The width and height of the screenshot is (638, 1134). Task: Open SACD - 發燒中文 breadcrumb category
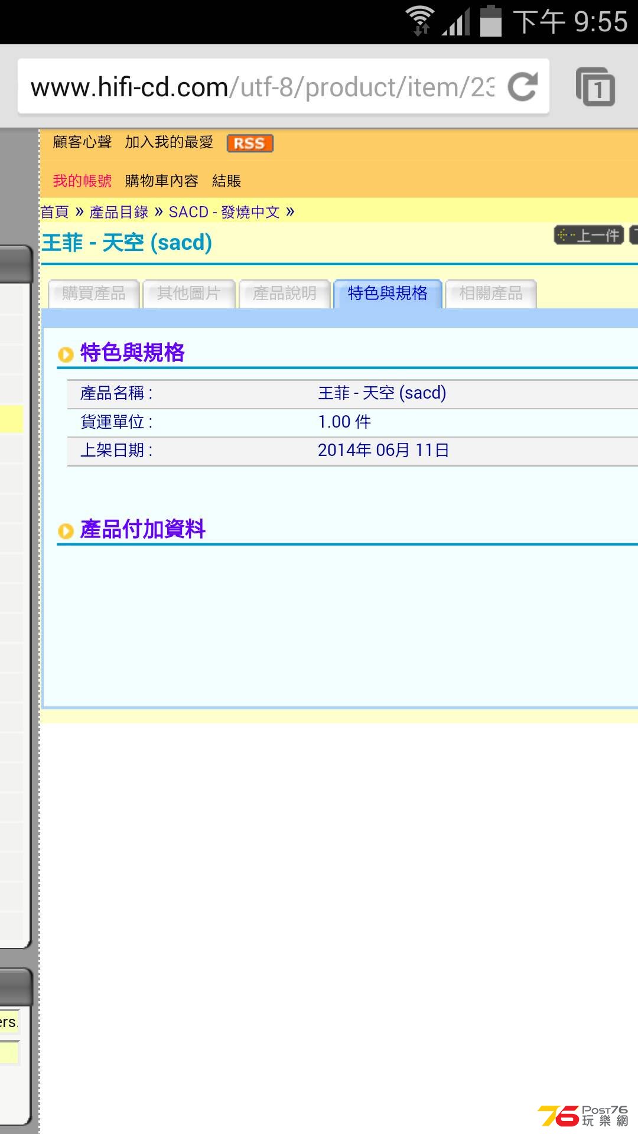click(x=224, y=212)
